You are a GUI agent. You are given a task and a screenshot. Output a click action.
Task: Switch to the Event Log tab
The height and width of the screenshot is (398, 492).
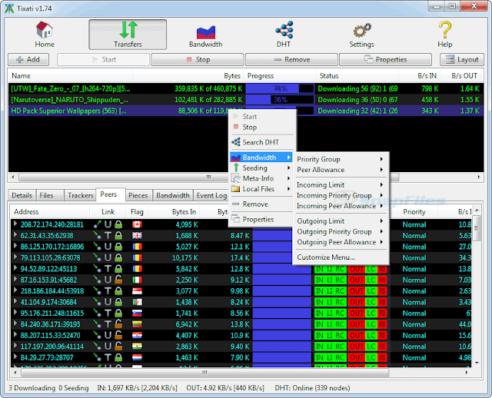(211, 195)
